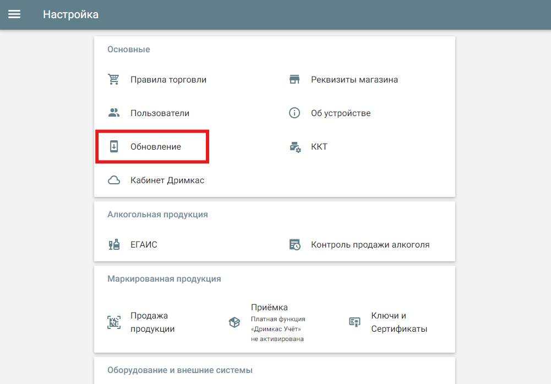Click the box icon next to Приёмка

[x=234, y=322]
